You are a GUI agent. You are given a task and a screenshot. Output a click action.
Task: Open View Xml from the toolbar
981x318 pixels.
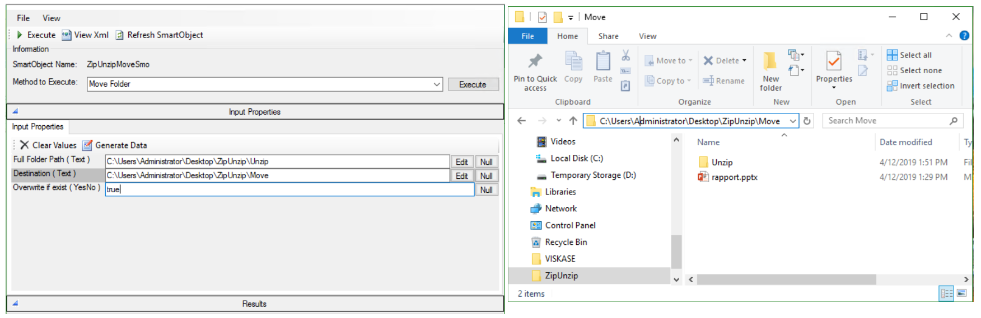tap(67, 35)
